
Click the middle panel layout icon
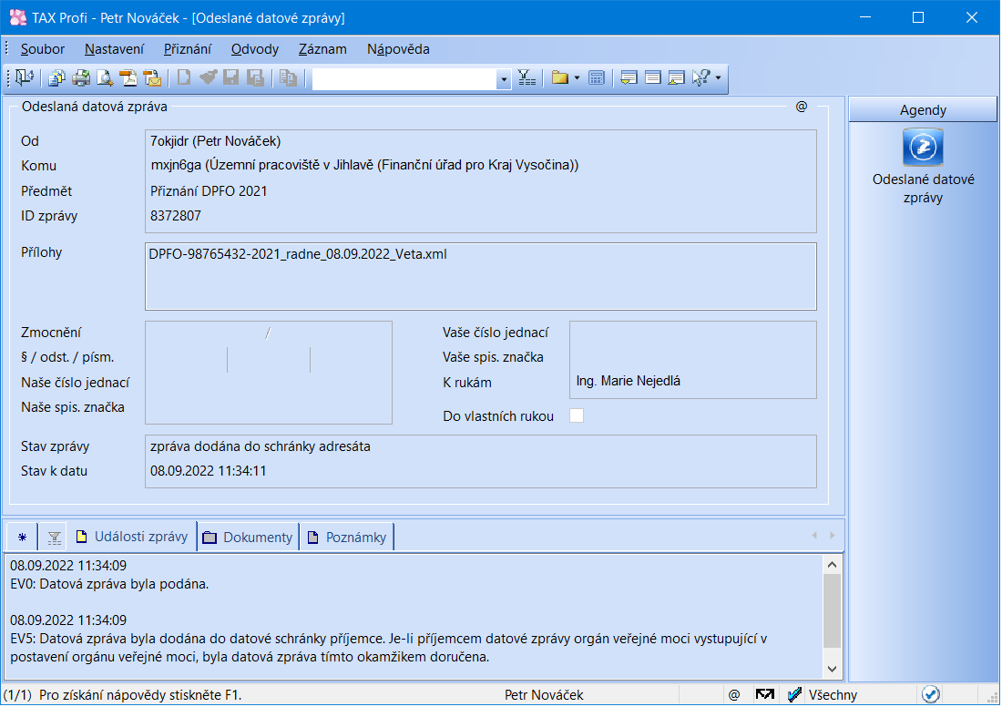coord(652,78)
